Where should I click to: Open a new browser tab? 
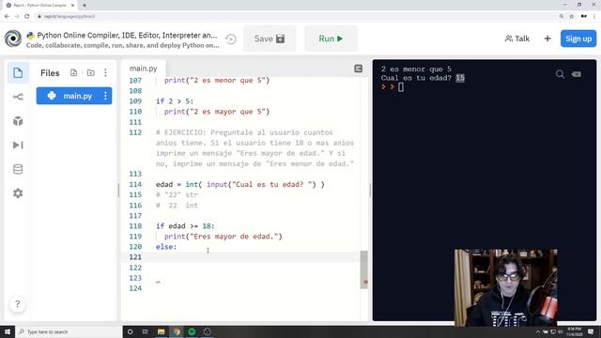tap(85, 6)
